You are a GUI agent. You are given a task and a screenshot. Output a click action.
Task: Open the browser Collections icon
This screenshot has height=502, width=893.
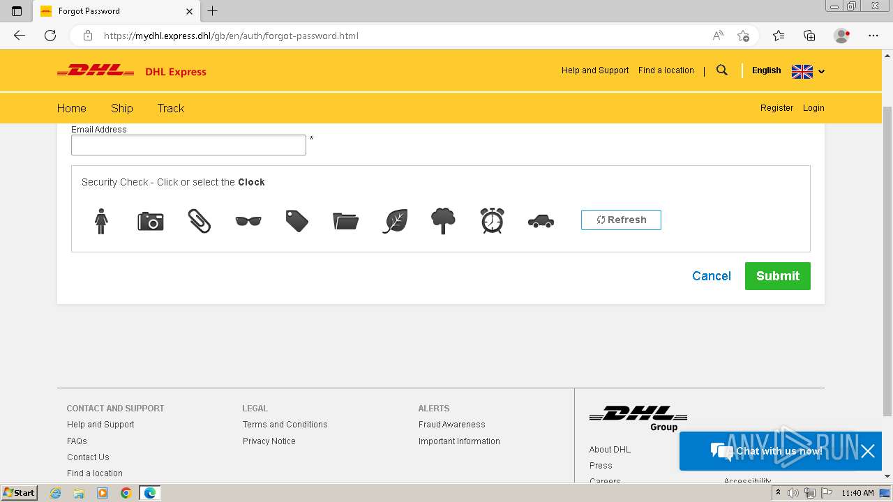809,36
